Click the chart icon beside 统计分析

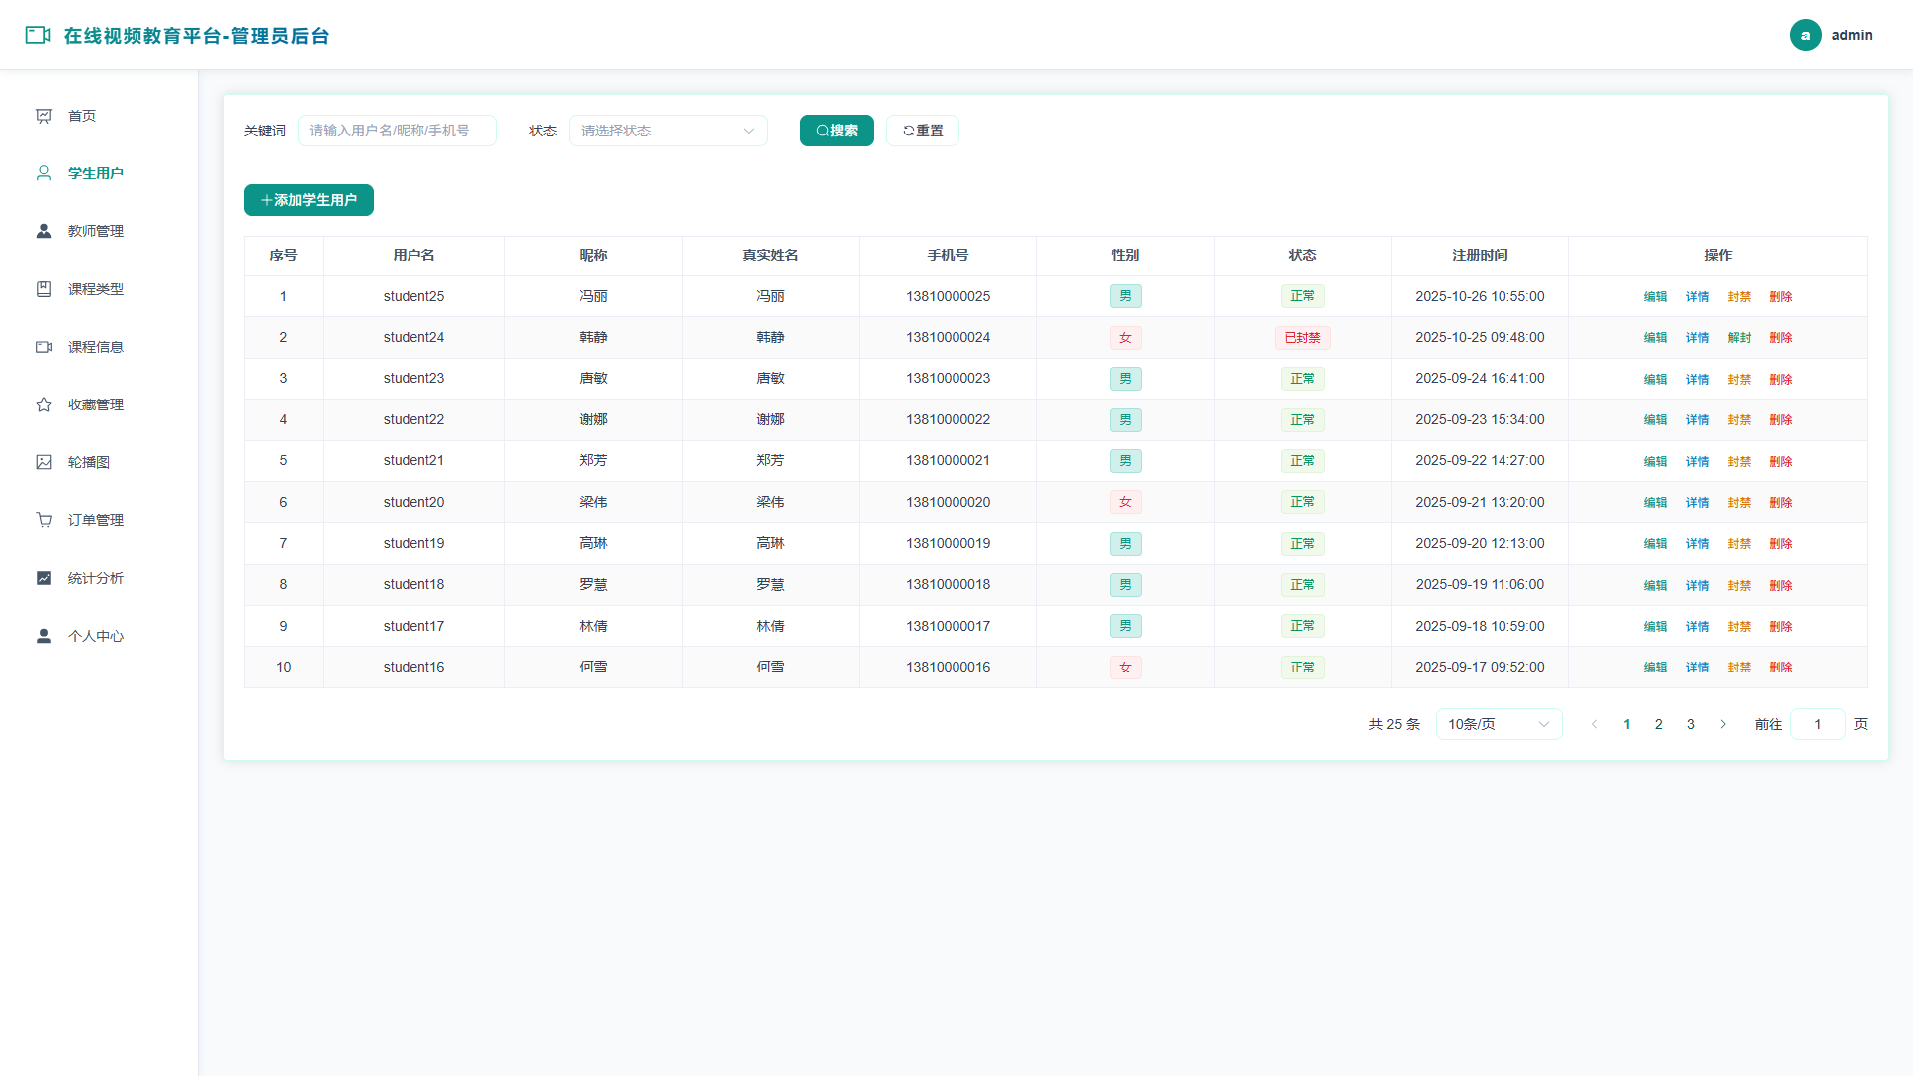coord(44,578)
